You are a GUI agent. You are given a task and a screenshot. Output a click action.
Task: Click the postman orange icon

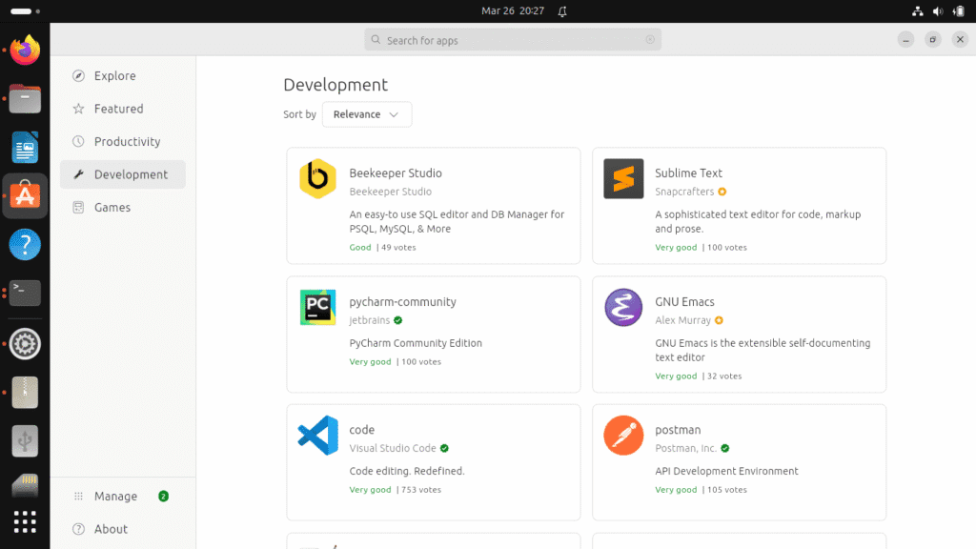pos(623,435)
